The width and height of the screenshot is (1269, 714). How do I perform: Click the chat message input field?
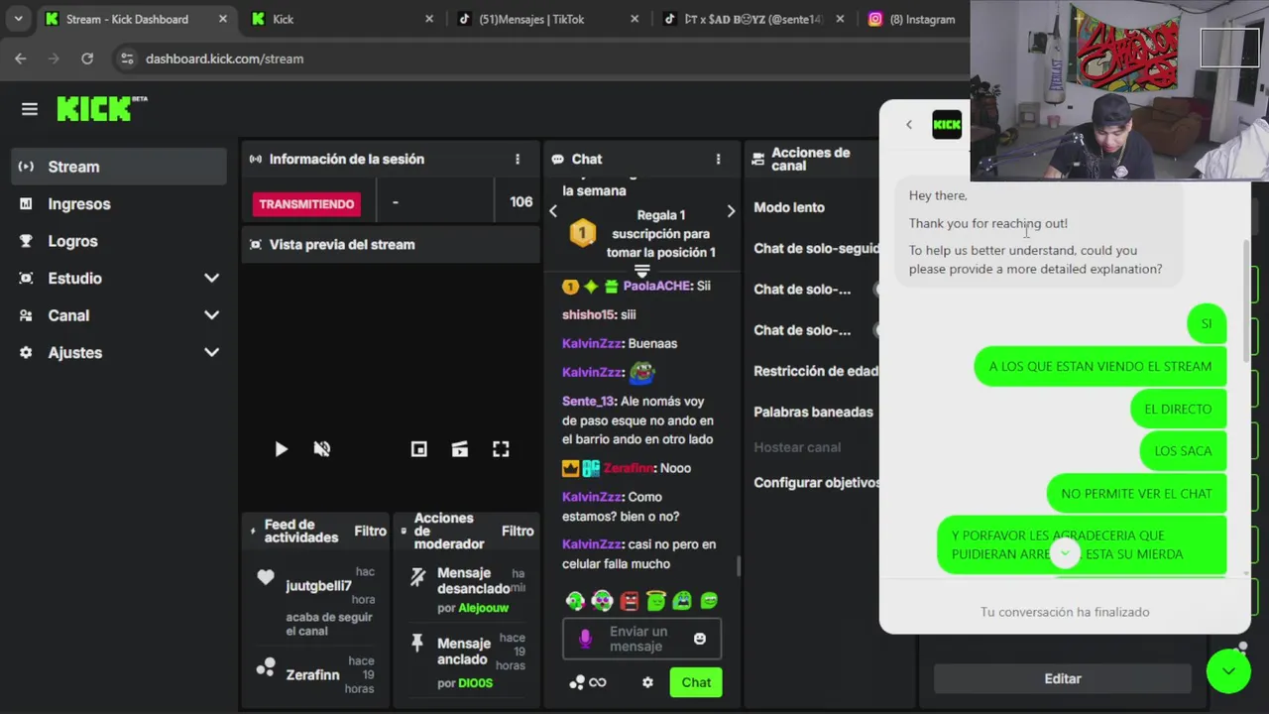tap(641, 639)
